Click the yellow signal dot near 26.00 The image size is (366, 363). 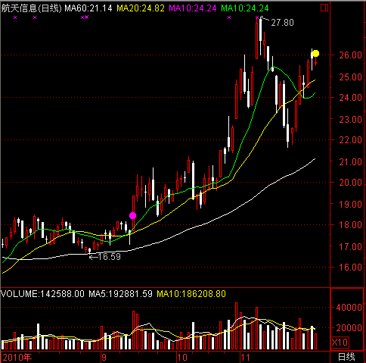[315, 54]
